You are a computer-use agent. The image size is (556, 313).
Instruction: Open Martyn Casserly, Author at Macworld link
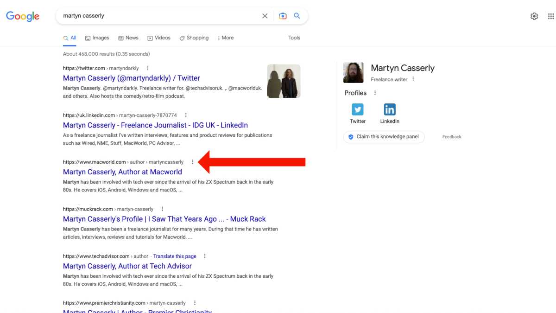click(x=122, y=172)
